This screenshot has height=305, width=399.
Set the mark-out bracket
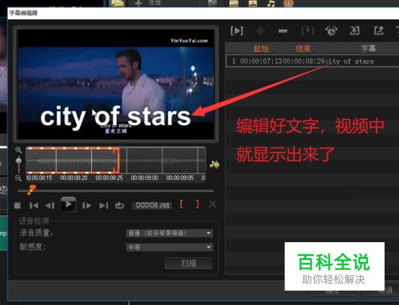(x=197, y=204)
